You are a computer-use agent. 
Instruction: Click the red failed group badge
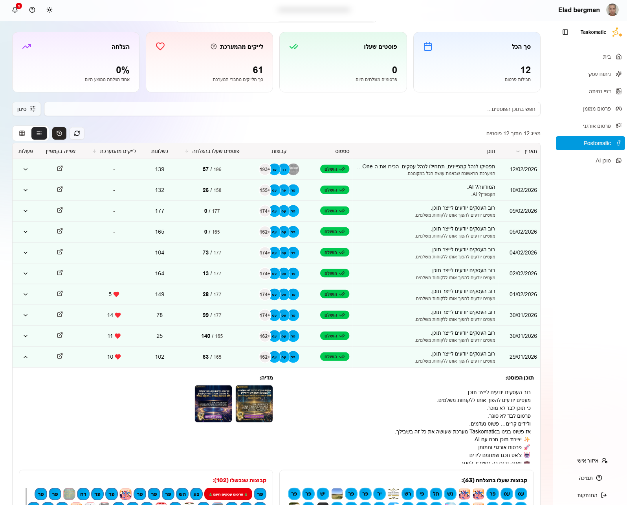[x=228, y=494]
